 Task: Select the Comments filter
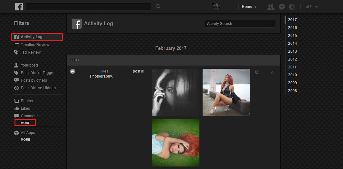pos(27,116)
